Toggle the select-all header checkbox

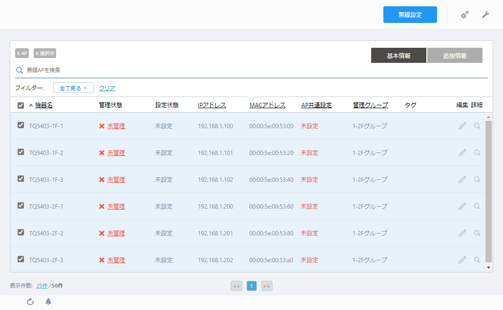21,105
